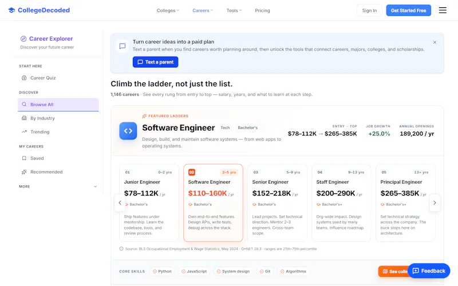The width and height of the screenshot is (458, 286).
Task: Click the Bachelor's tag near title
Action: point(248,128)
